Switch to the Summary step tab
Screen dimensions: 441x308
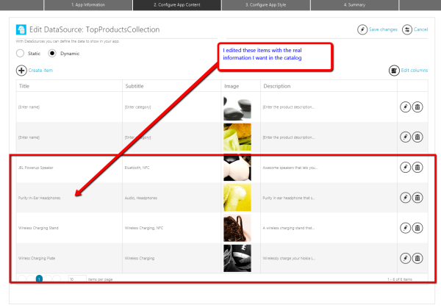tap(355, 5)
